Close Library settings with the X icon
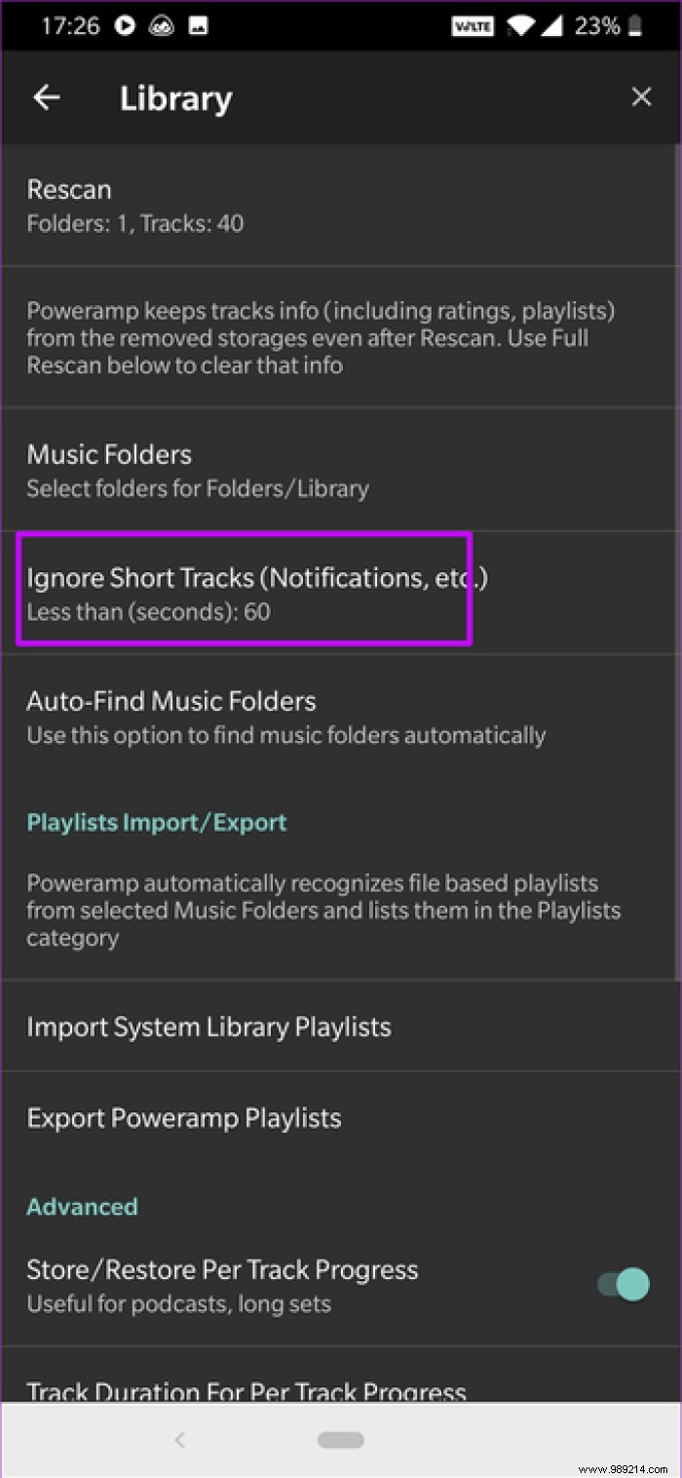 point(641,97)
